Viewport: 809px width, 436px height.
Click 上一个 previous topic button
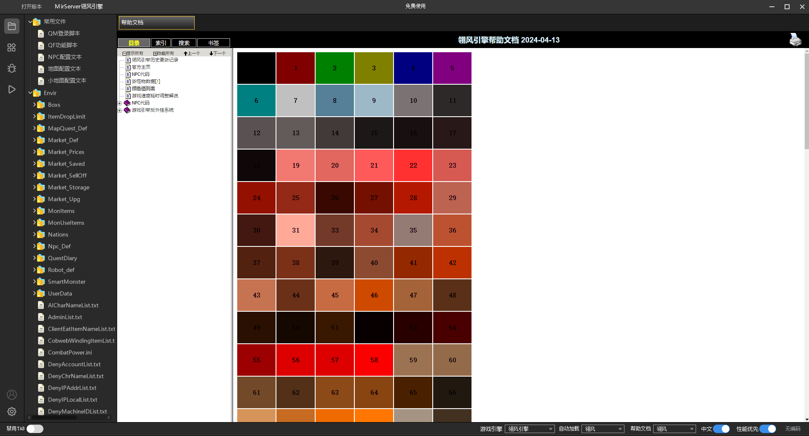click(x=192, y=53)
